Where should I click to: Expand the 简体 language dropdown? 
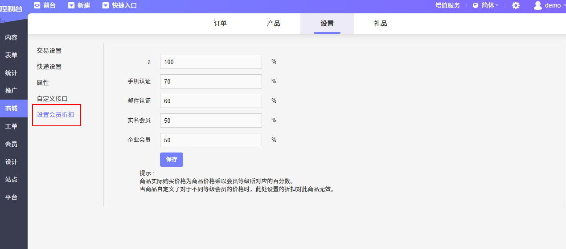pyautogui.click(x=497, y=5)
